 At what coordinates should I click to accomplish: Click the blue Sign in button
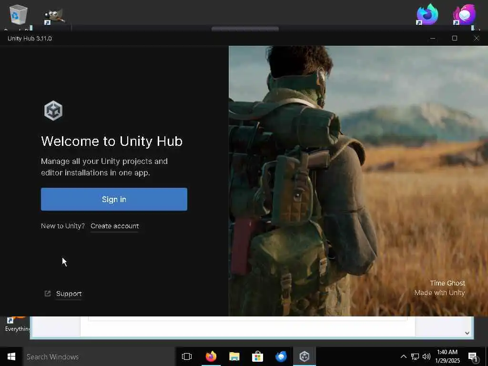[114, 199]
